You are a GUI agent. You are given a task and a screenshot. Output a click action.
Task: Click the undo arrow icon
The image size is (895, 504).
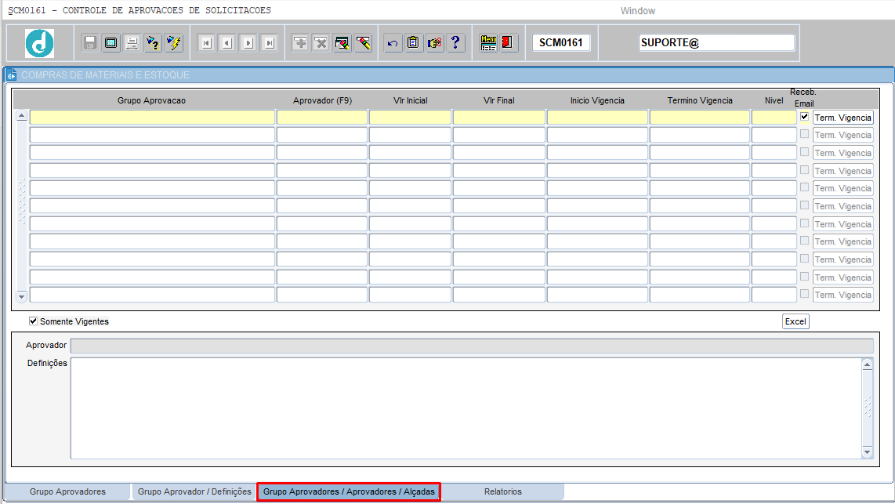tap(393, 43)
